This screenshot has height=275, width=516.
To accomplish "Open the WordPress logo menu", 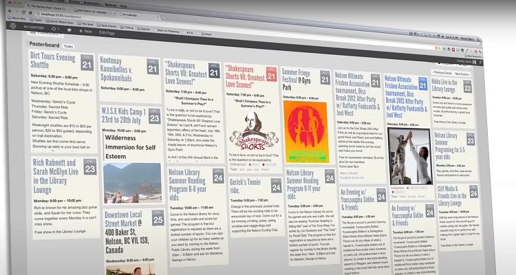I will pyautogui.click(x=13, y=25).
